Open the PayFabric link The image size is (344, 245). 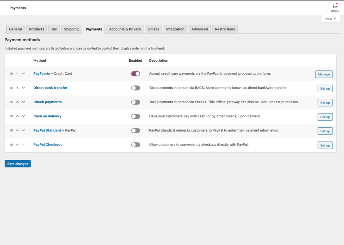click(42, 73)
